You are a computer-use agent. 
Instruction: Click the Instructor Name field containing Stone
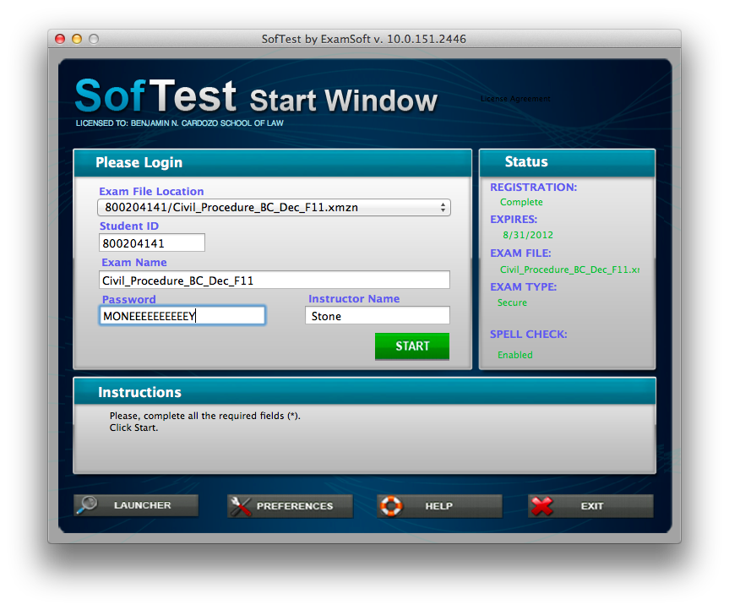coord(378,316)
